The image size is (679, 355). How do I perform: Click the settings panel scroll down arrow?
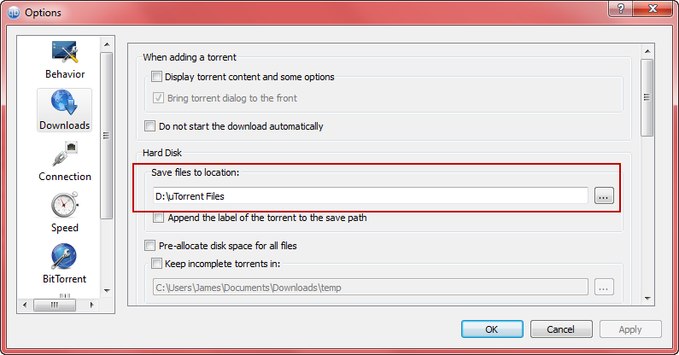(647, 299)
